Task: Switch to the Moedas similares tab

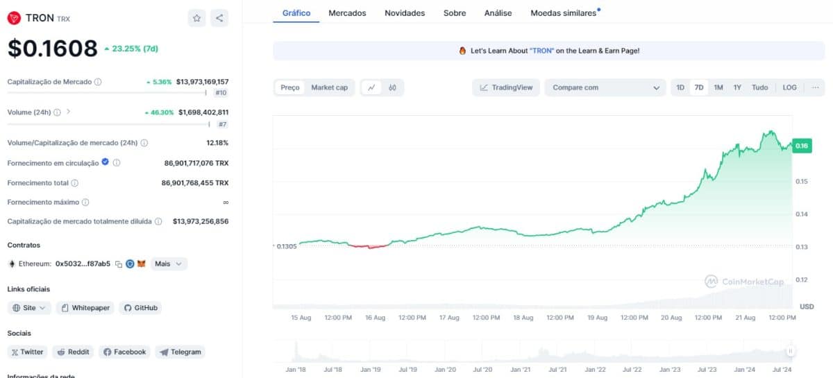Action: pos(564,13)
